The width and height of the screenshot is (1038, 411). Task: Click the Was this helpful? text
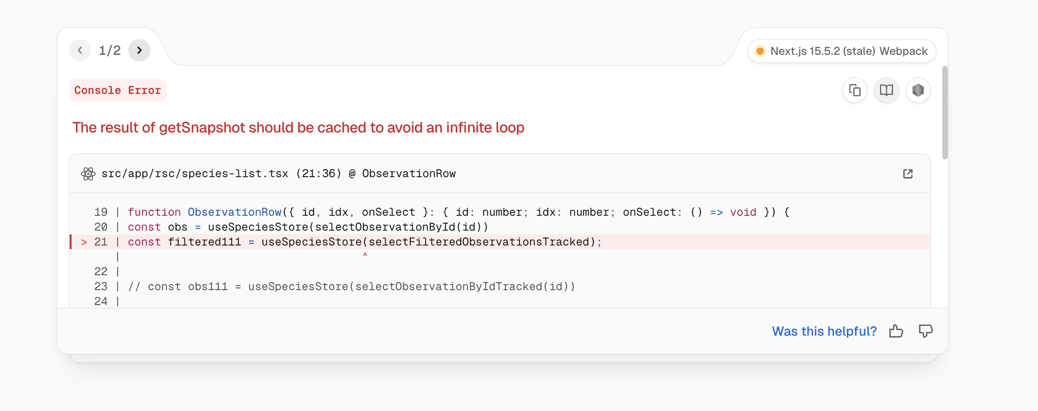click(824, 331)
